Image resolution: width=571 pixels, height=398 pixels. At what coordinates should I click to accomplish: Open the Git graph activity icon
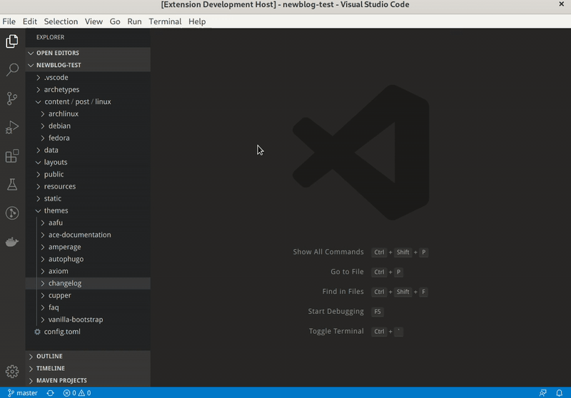click(x=12, y=213)
